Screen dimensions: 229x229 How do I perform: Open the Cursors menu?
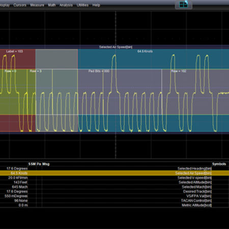coord(20,5)
